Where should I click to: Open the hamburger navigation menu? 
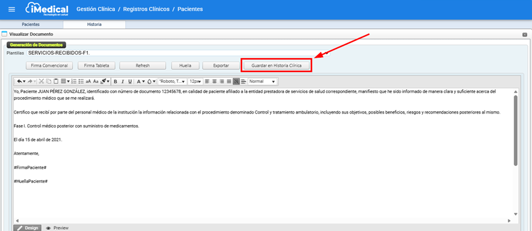[12, 9]
